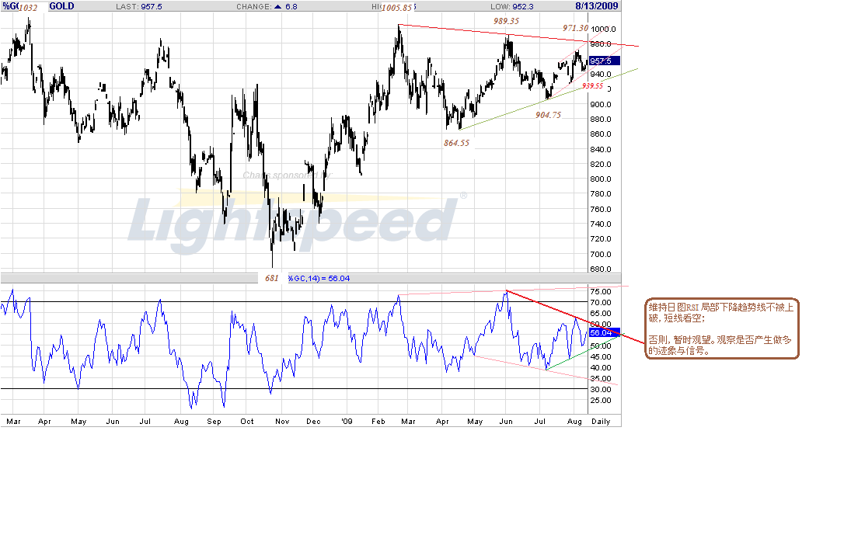Click the 864.55 low annotation
The height and width of the screenshot is (542, 844).
[x=456, y=143]
